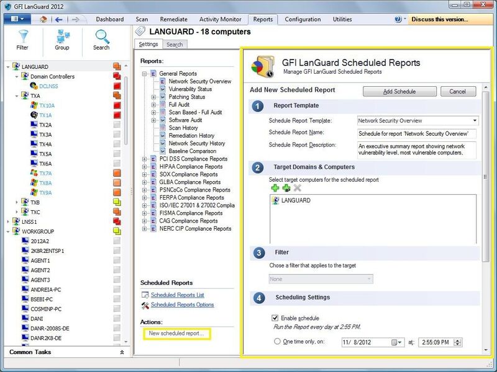Select One time only radio button

[277, 342]
